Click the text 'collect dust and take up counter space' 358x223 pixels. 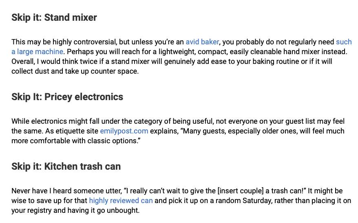(x=75, y=71)
